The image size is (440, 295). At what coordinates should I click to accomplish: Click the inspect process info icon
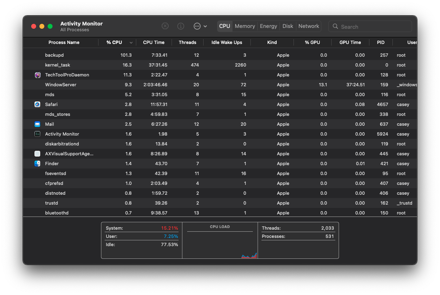pyautogui.click(x=181, y=26)
